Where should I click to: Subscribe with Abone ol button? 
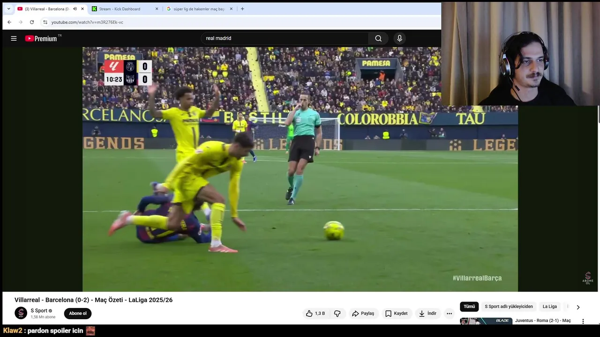(x=78, y=314)
